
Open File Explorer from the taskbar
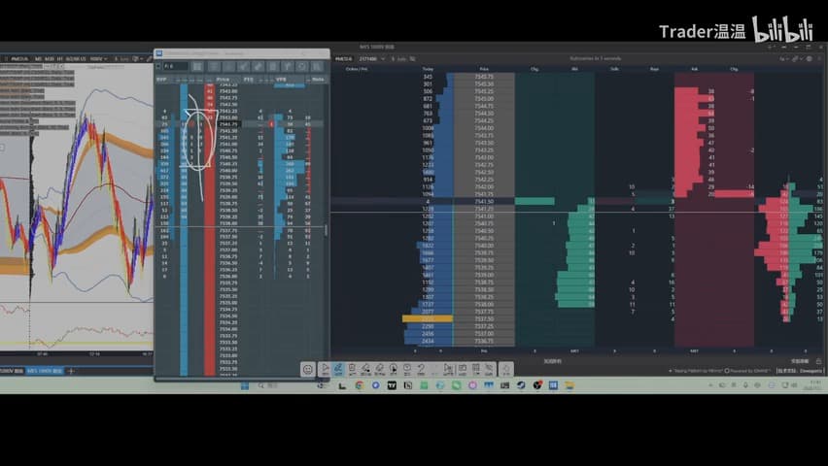click(569, 385)
